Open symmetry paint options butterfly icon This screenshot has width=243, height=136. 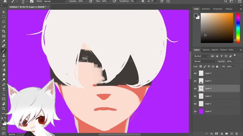[168, 1]
